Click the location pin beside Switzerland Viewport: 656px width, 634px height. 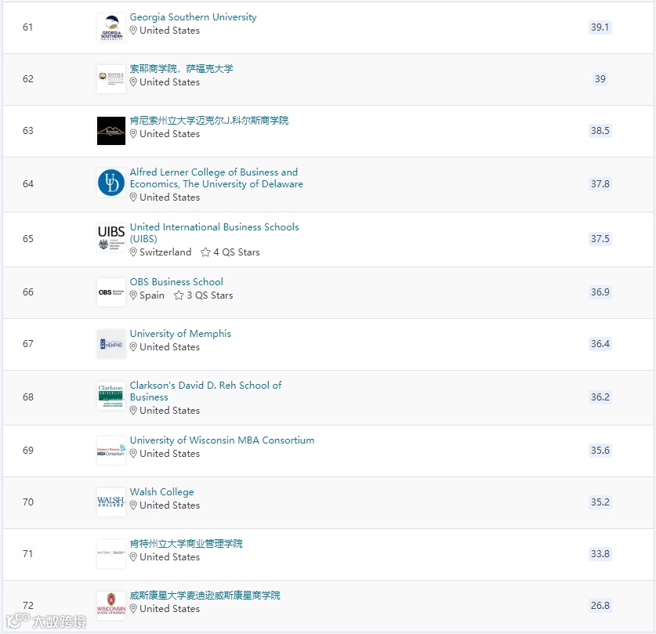coord(133,252)
